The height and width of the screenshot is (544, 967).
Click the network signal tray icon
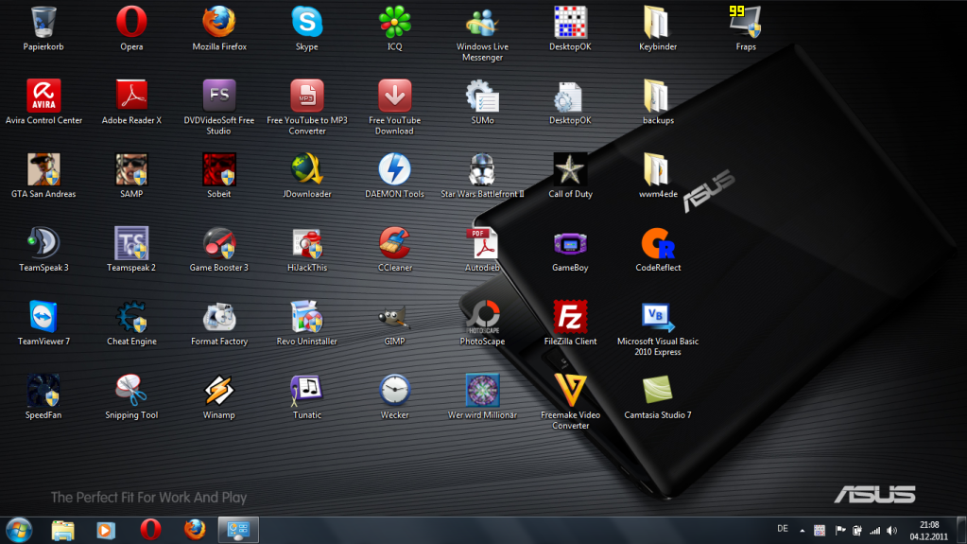click(874, 531)
